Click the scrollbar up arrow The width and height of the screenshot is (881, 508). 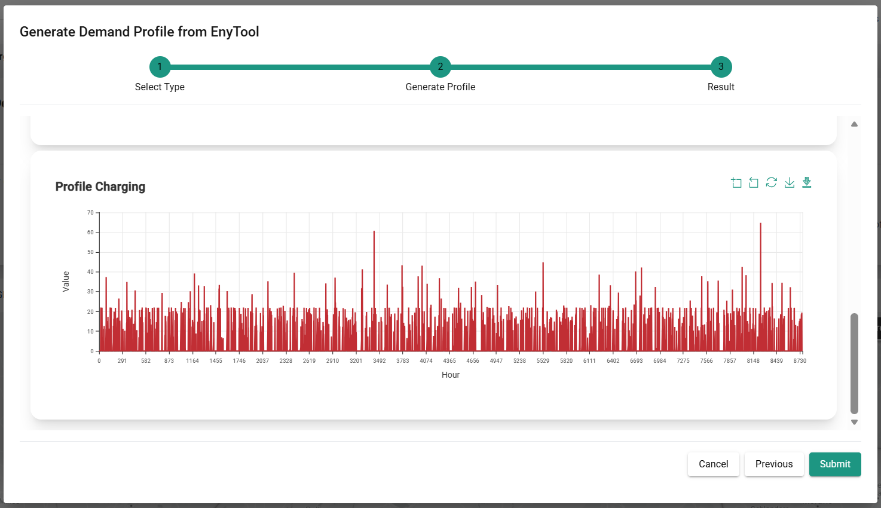[854, 124]
